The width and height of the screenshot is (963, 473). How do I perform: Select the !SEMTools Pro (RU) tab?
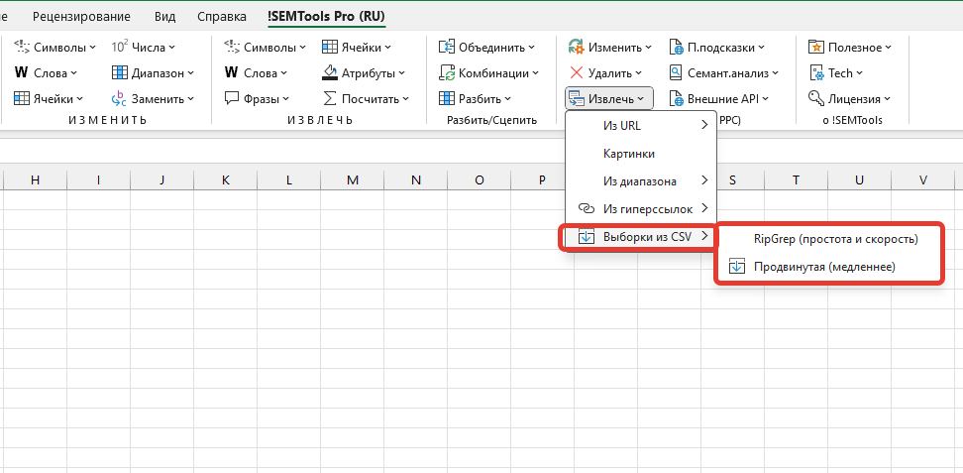coord(326,17)
